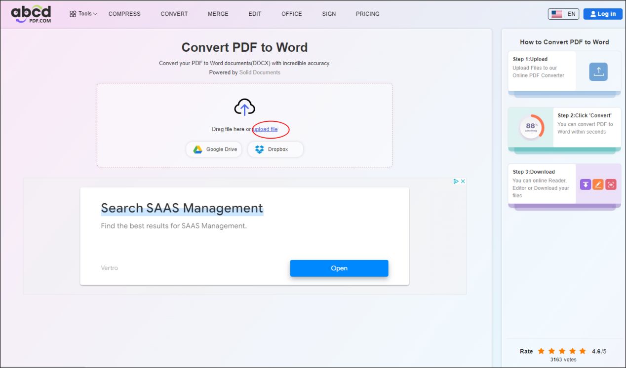Open the EN language selector
The image size is (626, 368).
coord(563,14)
